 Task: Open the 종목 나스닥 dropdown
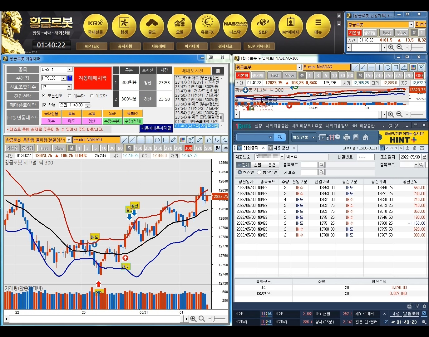[x=70, y=69]
